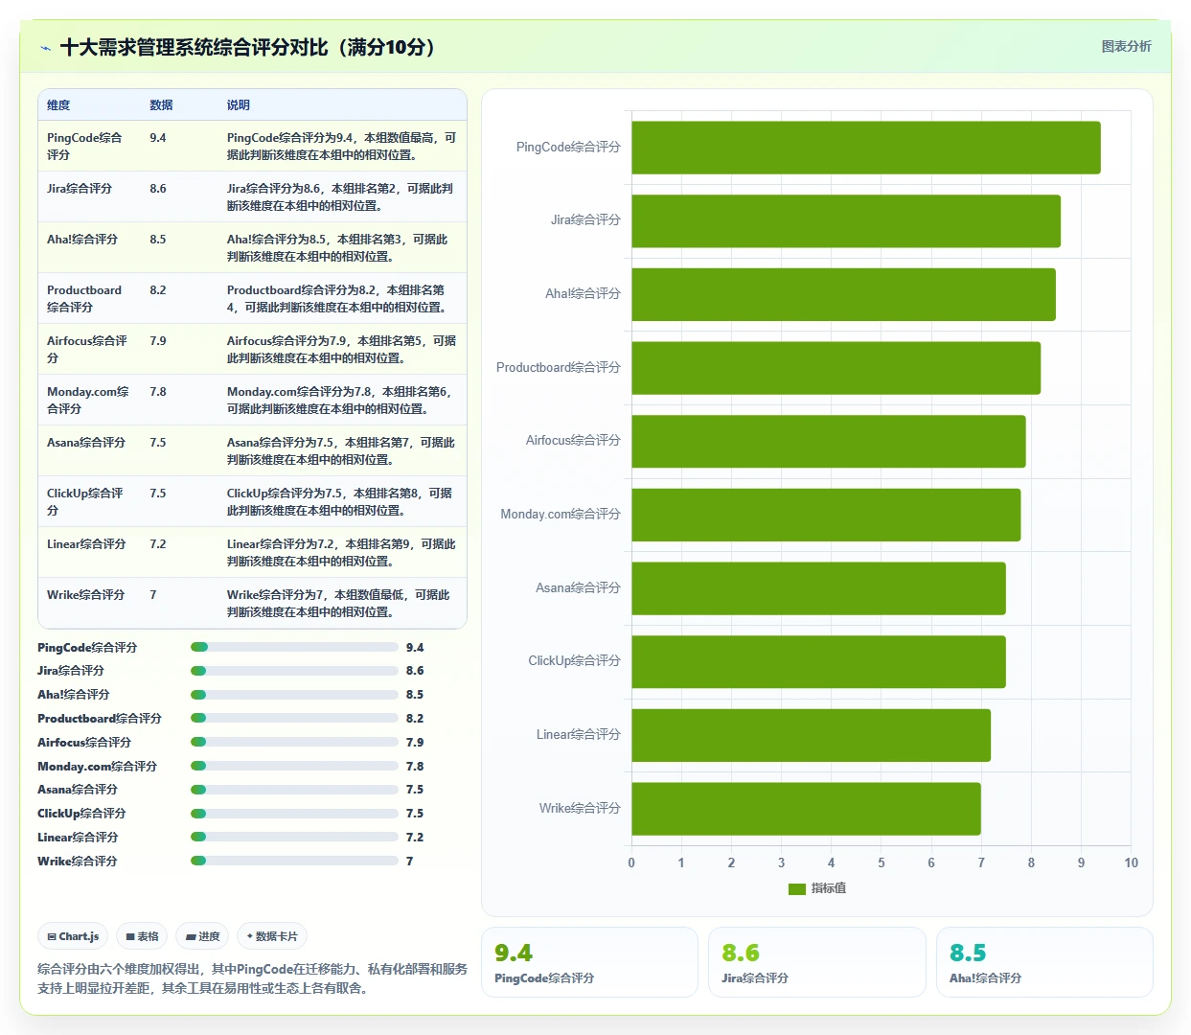The width and height of the screenshot is (1191, 1035).
Task: Click the 图表分析 label in header
Action: (1126, 46)
